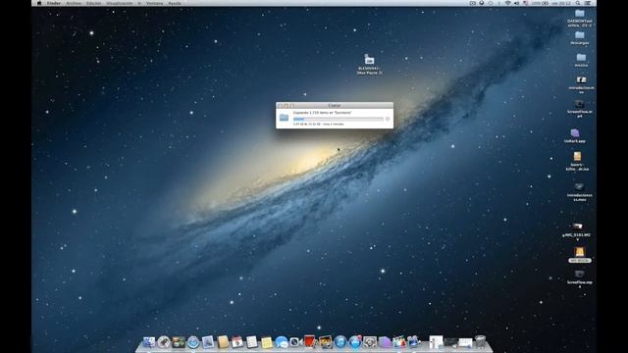Click the Copiar dialog title bar
628x353 pixels.
(335, 105)
